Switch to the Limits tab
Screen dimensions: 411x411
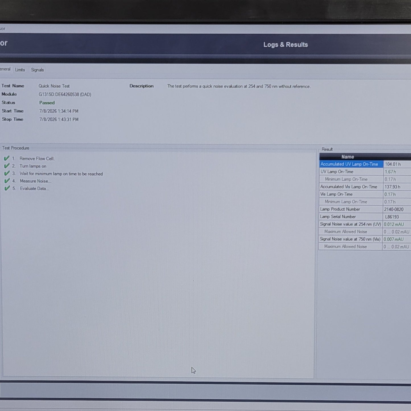20,70
